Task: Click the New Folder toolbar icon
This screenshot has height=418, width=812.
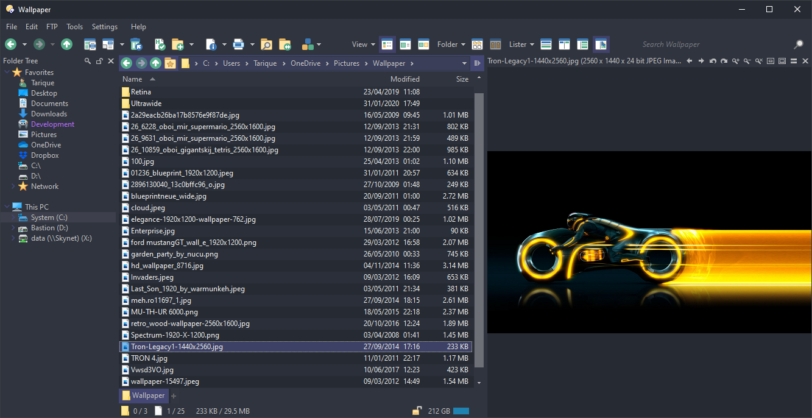Action: (x=177, y=44)
